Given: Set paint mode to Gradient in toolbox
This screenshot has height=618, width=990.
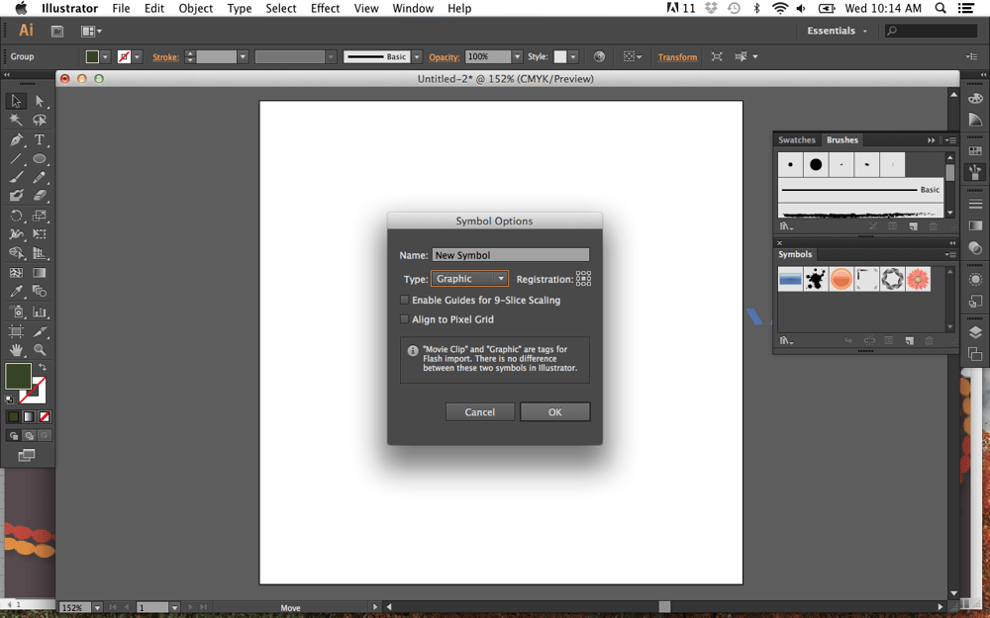Looking at the screenshot, I should 29,417.
